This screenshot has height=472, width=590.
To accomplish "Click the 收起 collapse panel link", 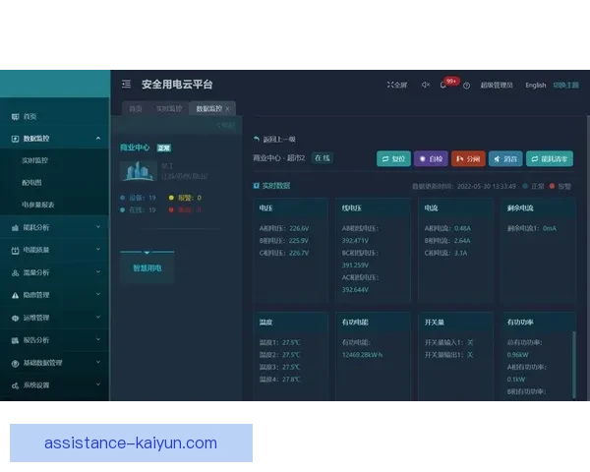I will (226, 125).
